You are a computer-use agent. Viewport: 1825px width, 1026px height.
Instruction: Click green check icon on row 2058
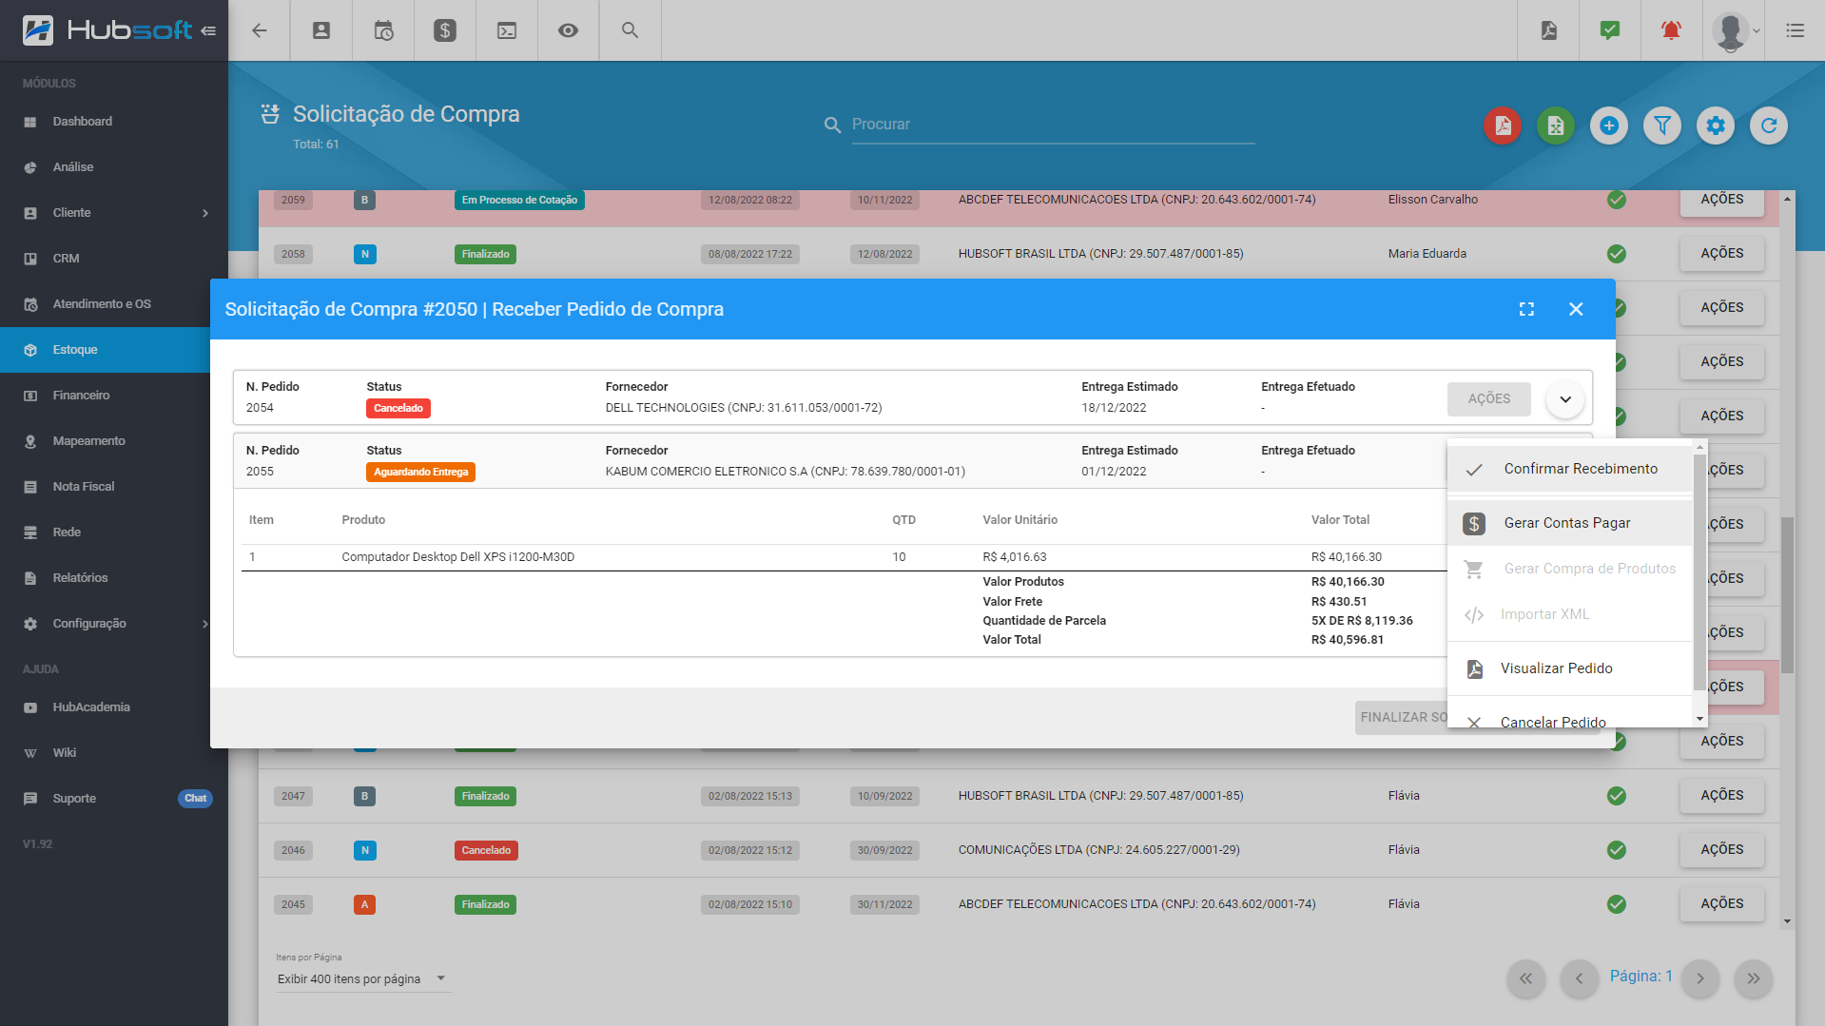click(1616, 254)
